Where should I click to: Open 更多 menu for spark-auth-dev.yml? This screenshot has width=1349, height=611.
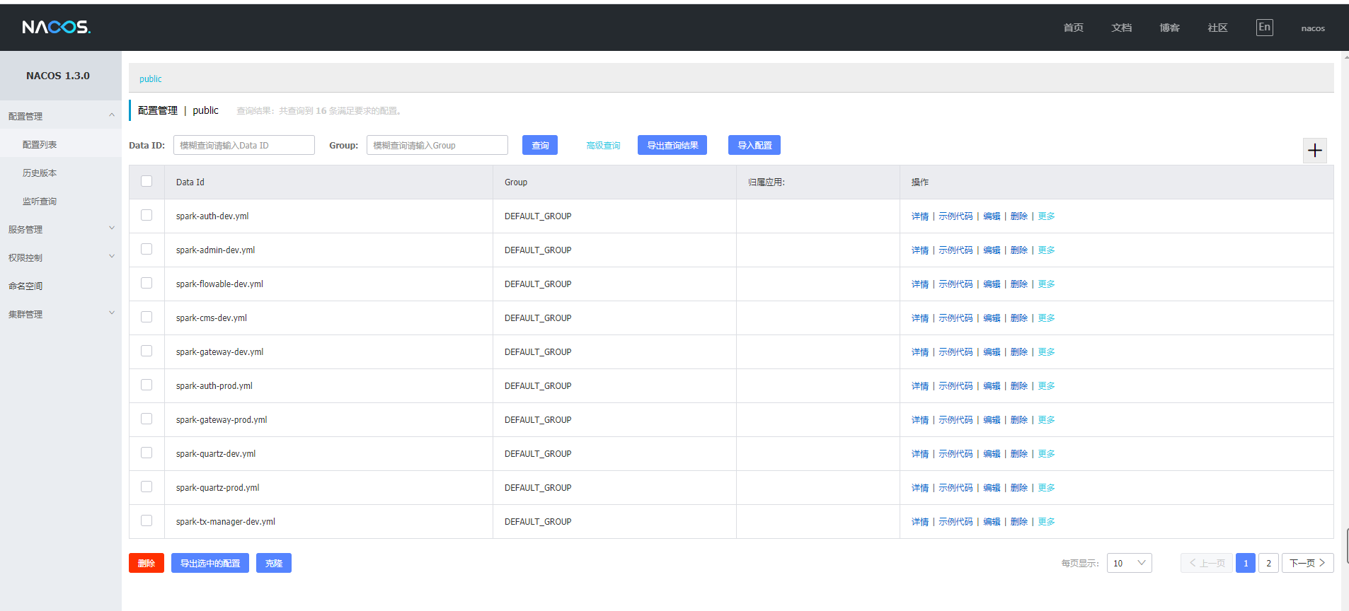tap(1046, 216)
